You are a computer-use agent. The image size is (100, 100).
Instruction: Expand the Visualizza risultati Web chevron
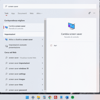(x=42, y=58)
